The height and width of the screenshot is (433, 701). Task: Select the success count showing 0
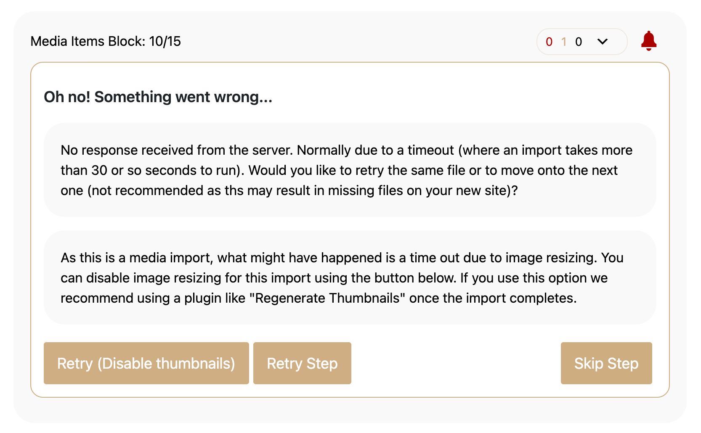(578, 42)
